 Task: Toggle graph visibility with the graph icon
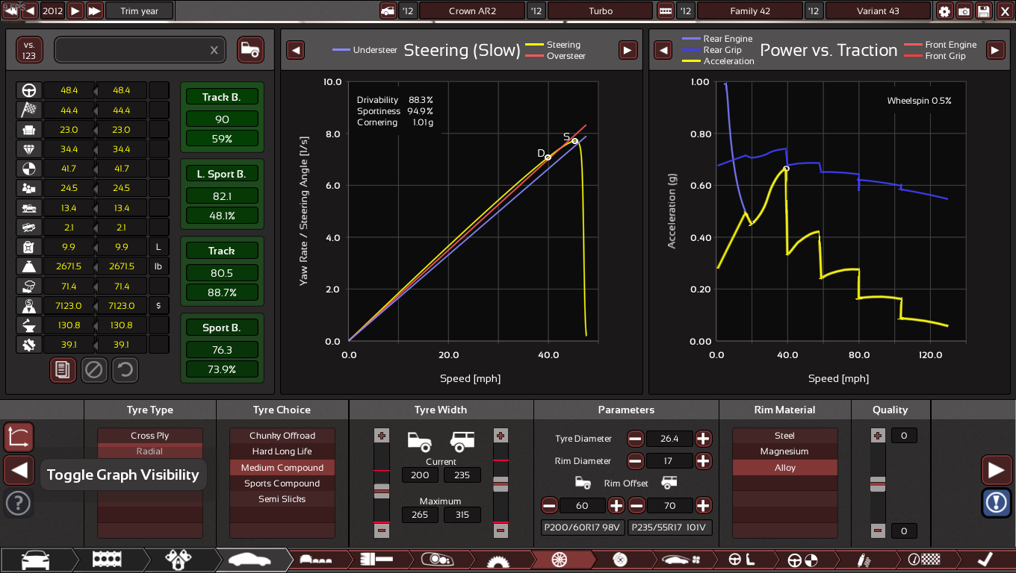point(19,436)
